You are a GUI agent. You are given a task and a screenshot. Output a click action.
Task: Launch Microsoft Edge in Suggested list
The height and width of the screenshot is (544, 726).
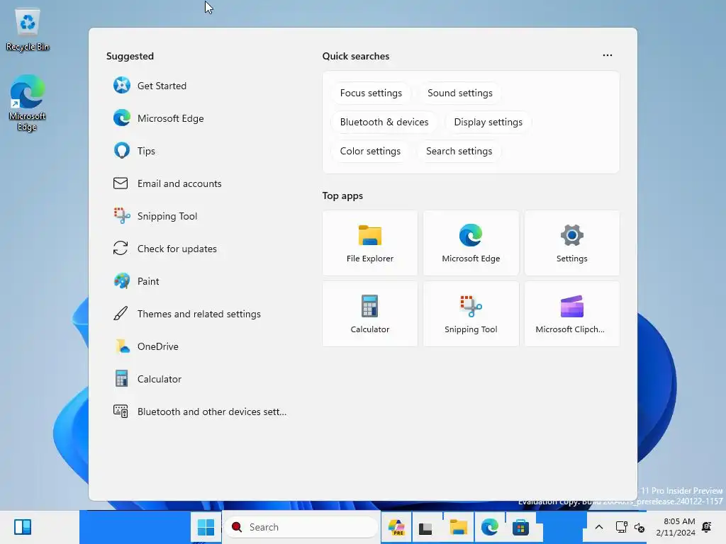click(159, 118)
